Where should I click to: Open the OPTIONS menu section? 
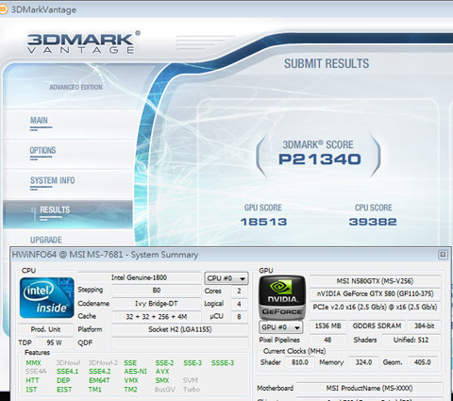point(42,150)
